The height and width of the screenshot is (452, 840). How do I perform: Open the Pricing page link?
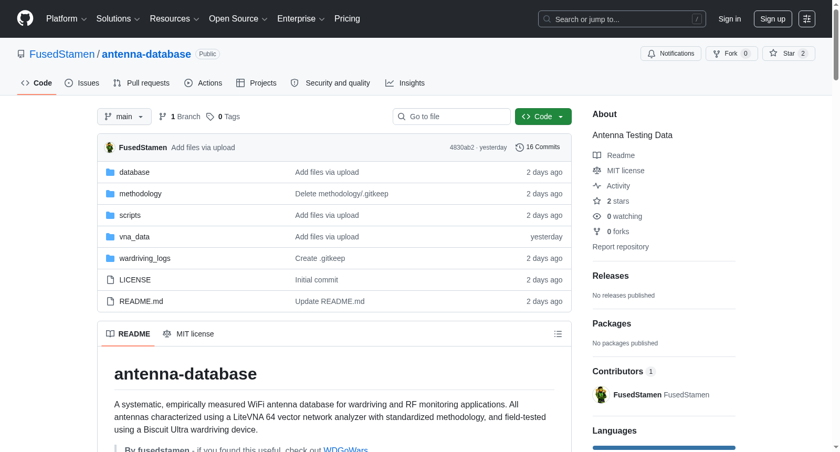click(x=347, y=19)
